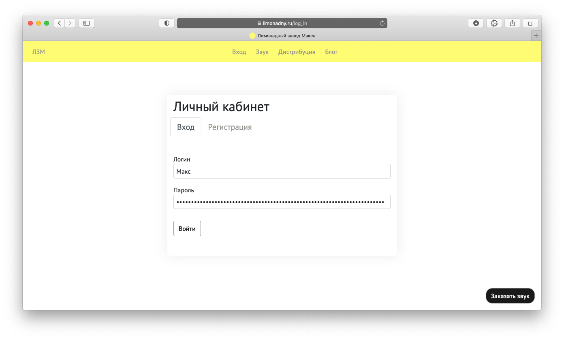Click into the Пароль password field
564x340 pixels.
pyautogui.click(x=282, y=202)
